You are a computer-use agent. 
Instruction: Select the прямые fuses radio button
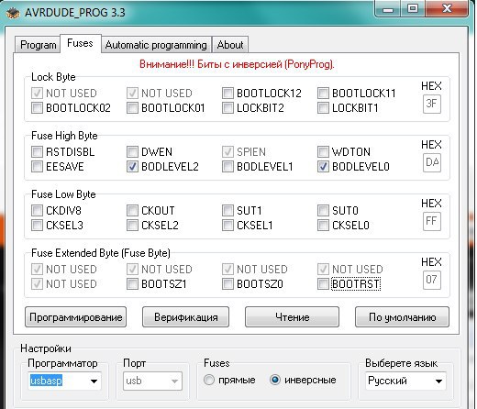point(209,380)
